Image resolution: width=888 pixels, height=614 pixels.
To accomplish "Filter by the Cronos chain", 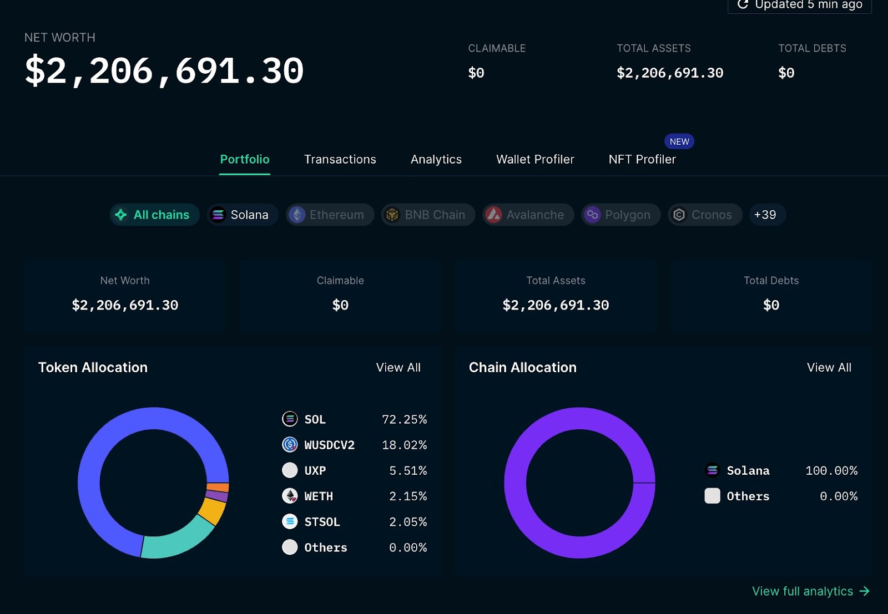I will tap(705, 215).
